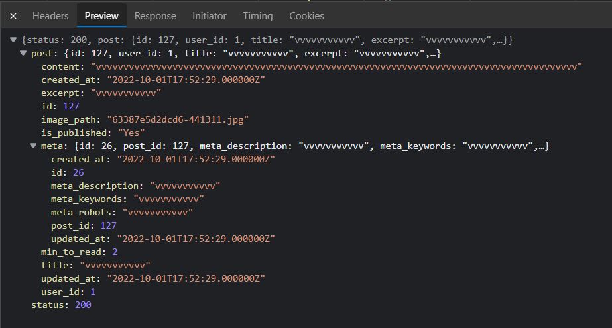Select the Preview tab

click(101, 16)
